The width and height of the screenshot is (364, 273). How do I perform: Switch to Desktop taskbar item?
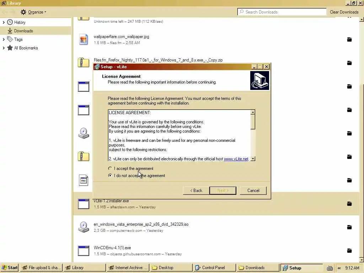[171, 268]
